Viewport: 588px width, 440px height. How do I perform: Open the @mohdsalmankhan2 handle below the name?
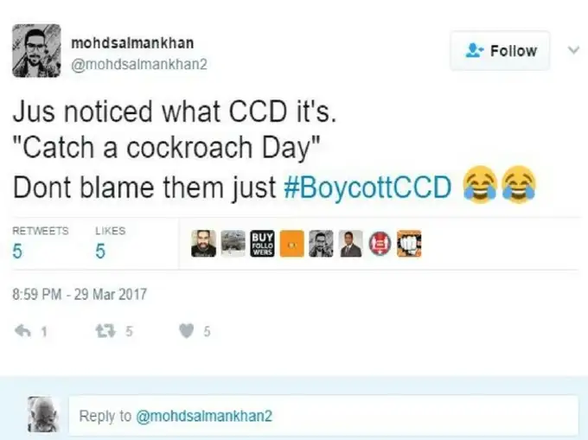tap(138, 63)
